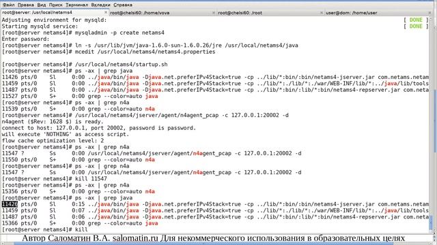Click the '0:06' CPU time value
The width and height of the screenshot is (437, 245).
click(x=78, y=217)
